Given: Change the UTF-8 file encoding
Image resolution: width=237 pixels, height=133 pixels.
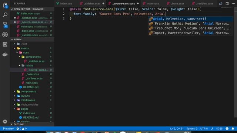Looking at the screenshot, I should pyautogui.click(x=204, y=129).
